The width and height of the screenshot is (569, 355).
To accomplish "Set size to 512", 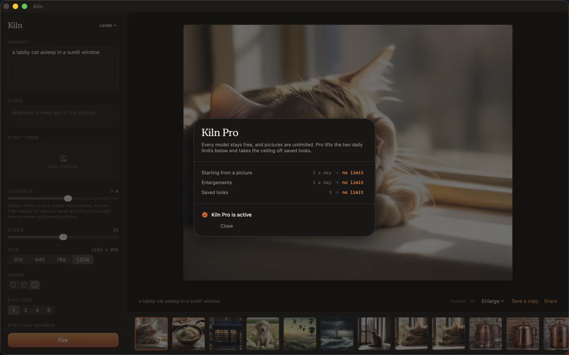I will pos(19,260).
